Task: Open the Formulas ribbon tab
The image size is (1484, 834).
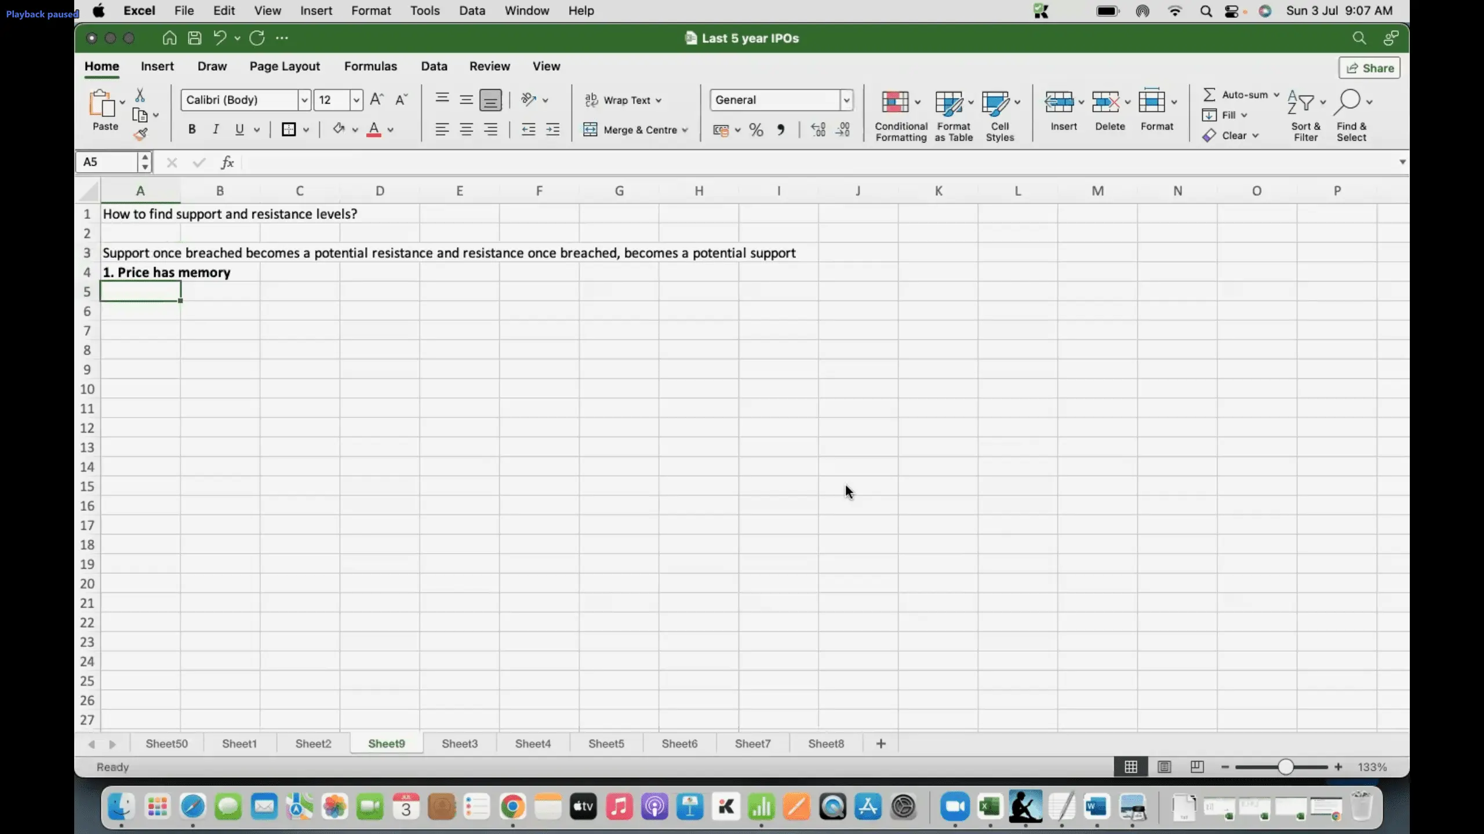Action: click(x=370, y=66)
